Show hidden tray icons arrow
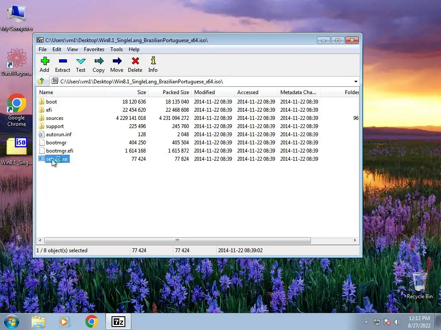This screenshot has height=330, width=441. pyautogui.click(x=366, y=322)
